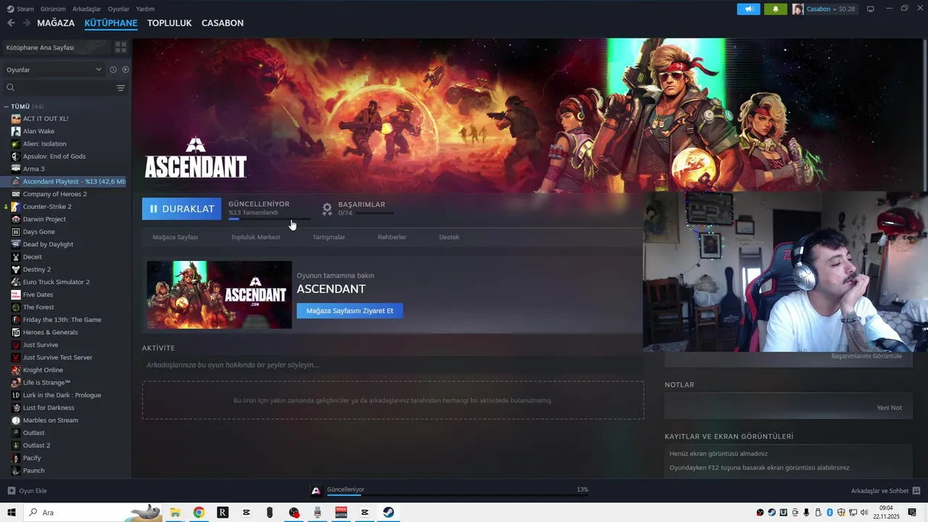Click Başarımlarımı Görüntüle link

tap(866, 356)
